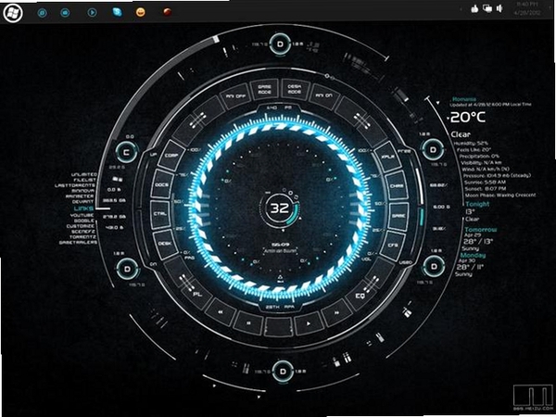The image size is (556, 417).
Task: Toggle ANI ON animation button
Action: pyautogui.click(x=323, y=95)
